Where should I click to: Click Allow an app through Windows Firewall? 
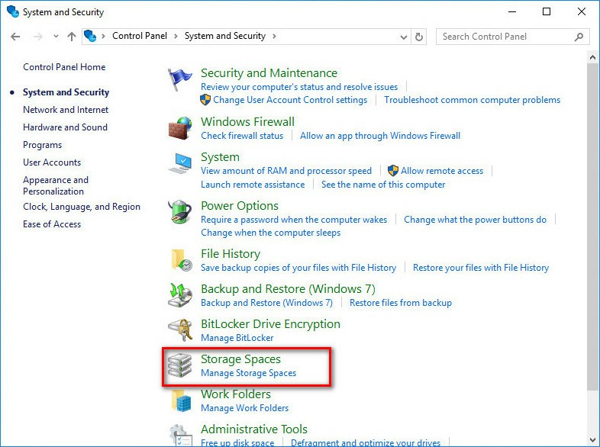click(x=380, y=136)
